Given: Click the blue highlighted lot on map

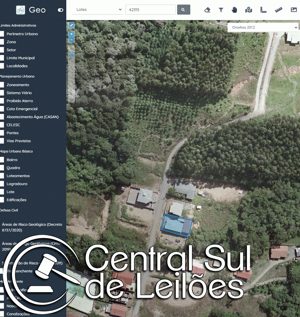Looking at the screenshot, I should pyautogui.click(x=177, y=225).
